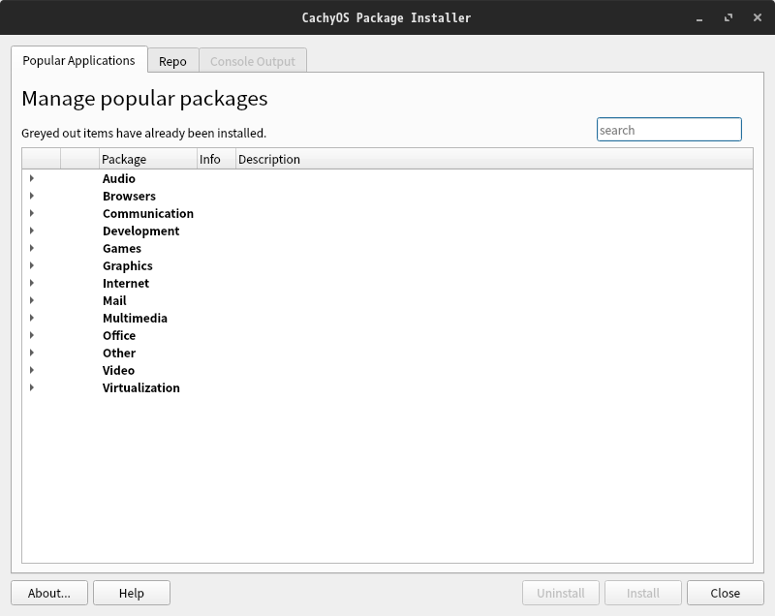Select the Communication row label
Viewport: 775px width, 616px height.
(x=148, y=213)
